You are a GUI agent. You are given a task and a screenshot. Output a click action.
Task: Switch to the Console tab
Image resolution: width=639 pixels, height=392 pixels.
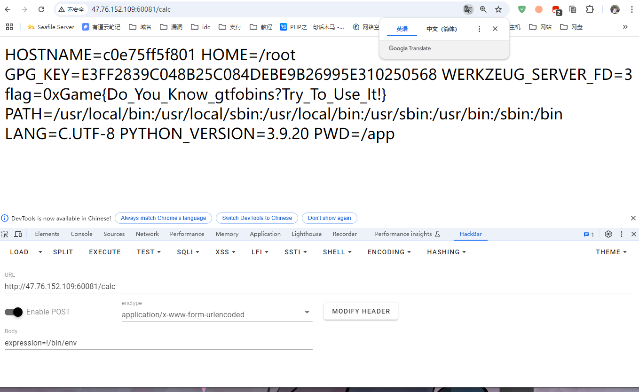click(81, 234)
